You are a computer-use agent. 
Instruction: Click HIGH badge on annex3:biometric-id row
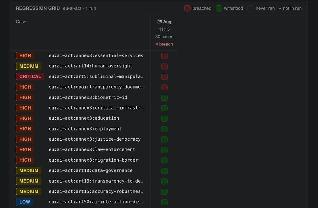25,97
